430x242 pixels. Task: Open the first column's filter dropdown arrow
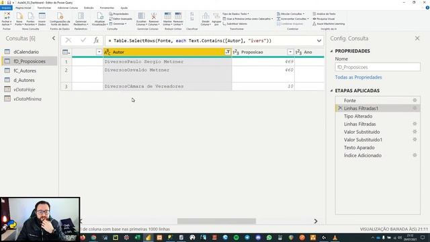pyautogui.click(x=99, y=52)
